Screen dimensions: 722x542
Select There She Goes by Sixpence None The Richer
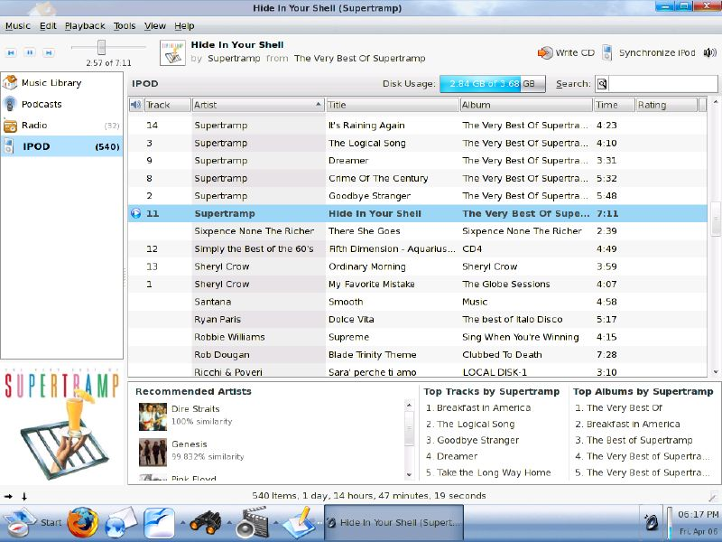click(417, 231)
